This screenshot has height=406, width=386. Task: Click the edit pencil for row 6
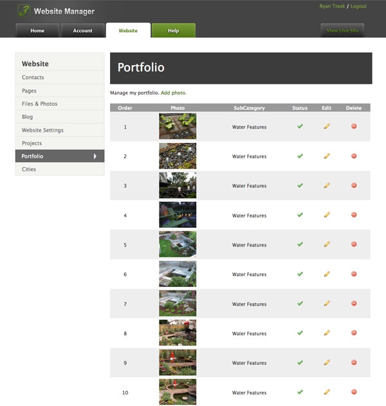point(327,274)
